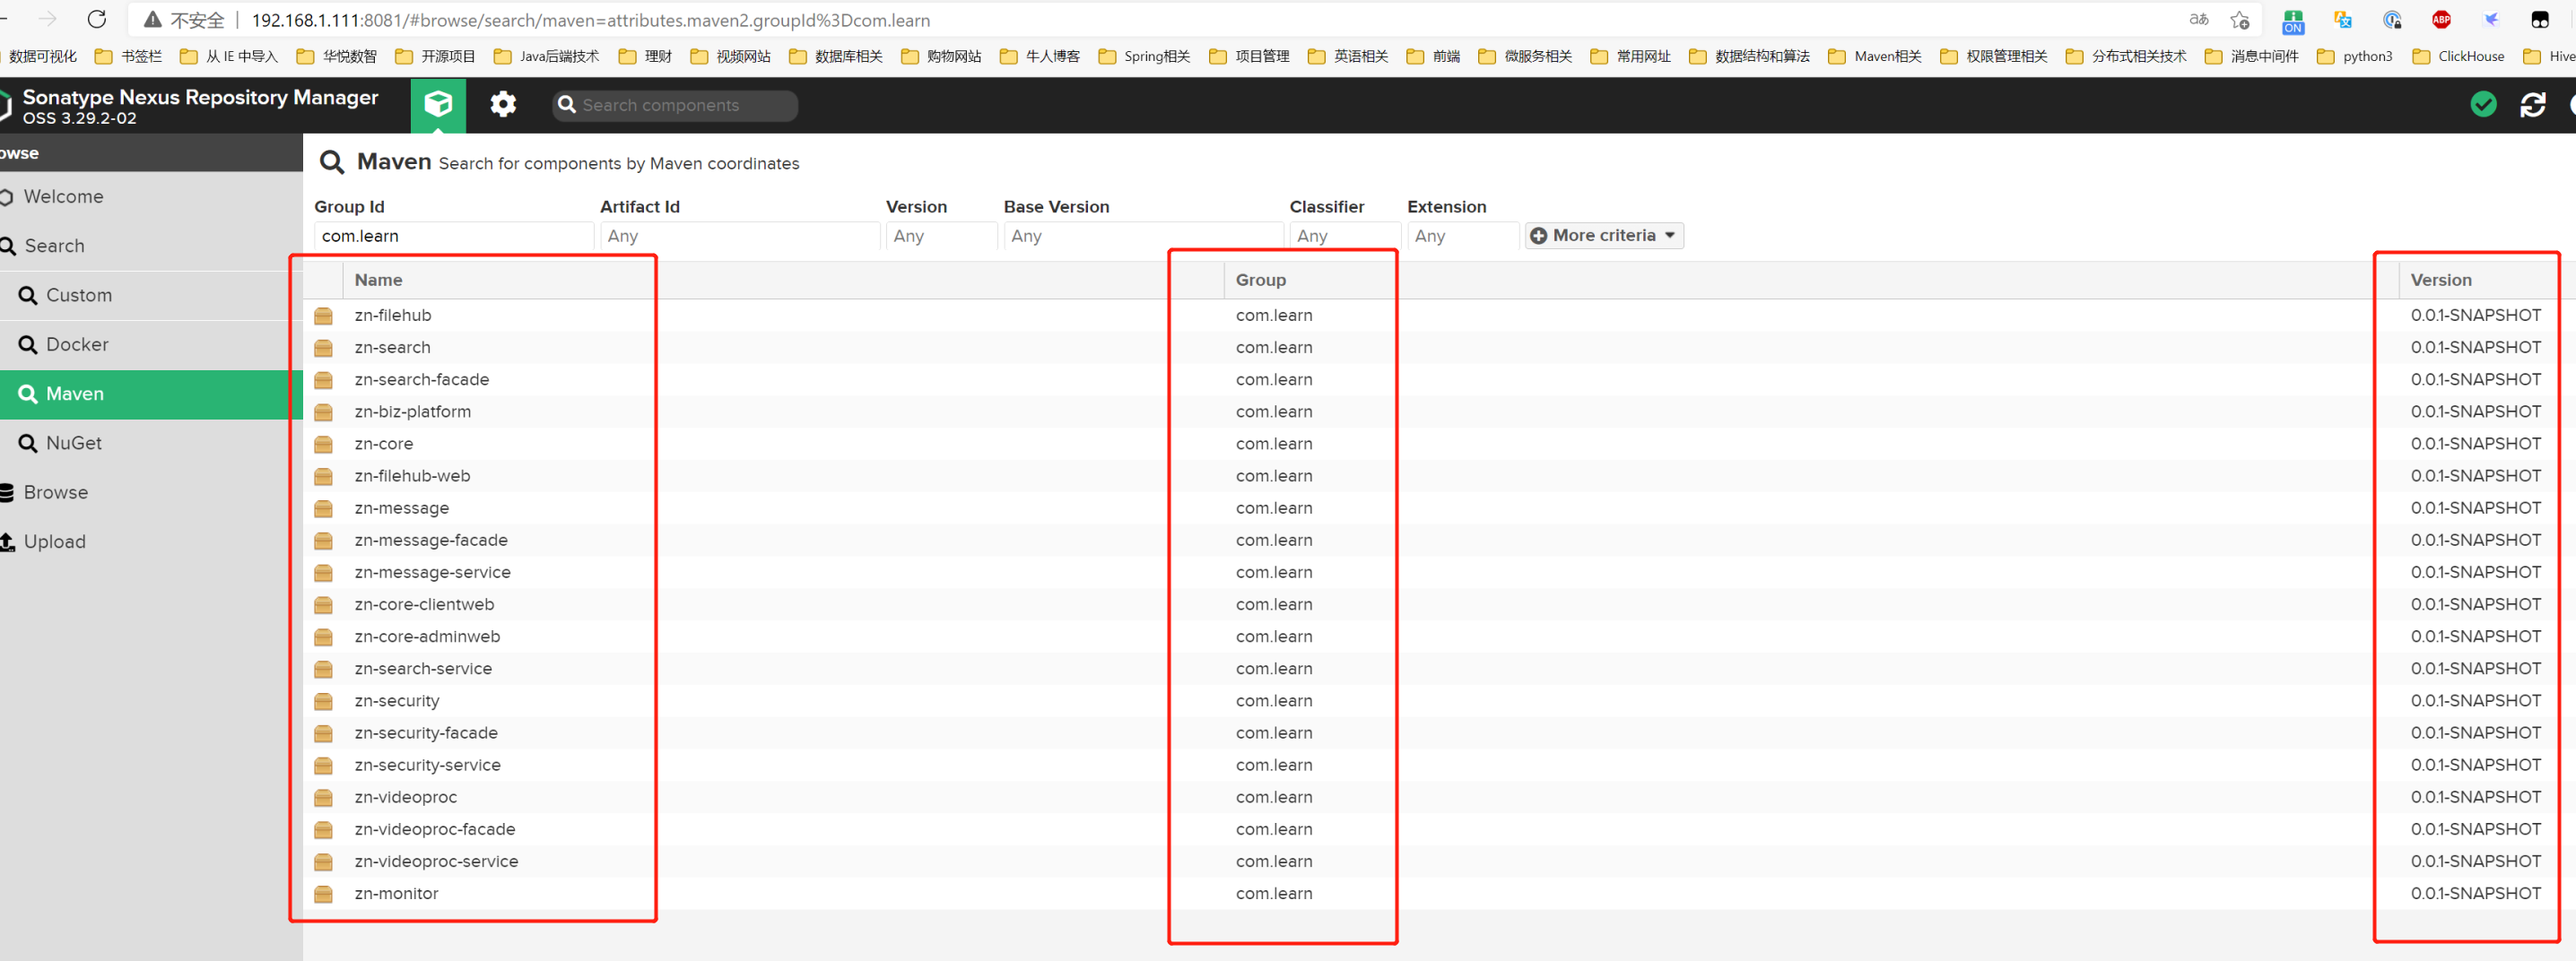
Task: Open the More criteria dropdown
Action: 1604,236
